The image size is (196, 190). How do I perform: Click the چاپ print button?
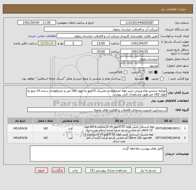(75, 170)
